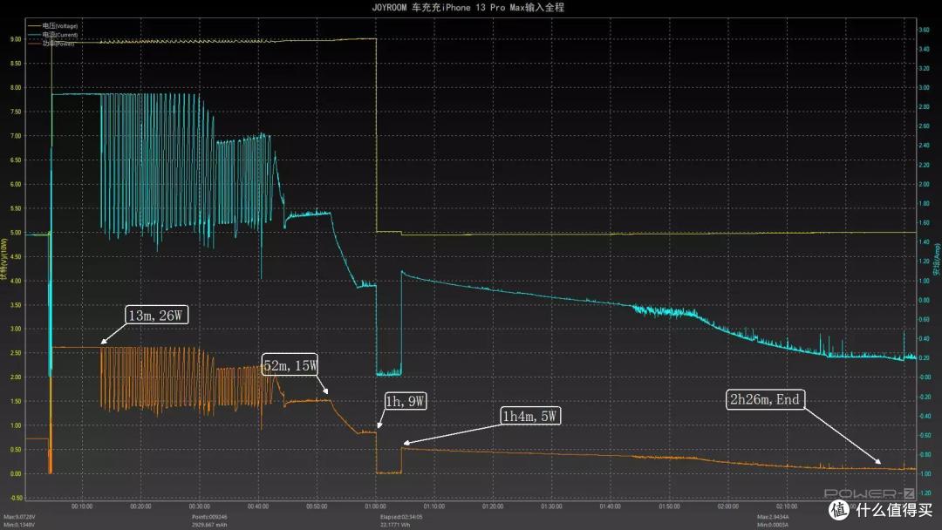Click the chart title JOYROOM iPhone 13 Pro Max

coord(468,7)
